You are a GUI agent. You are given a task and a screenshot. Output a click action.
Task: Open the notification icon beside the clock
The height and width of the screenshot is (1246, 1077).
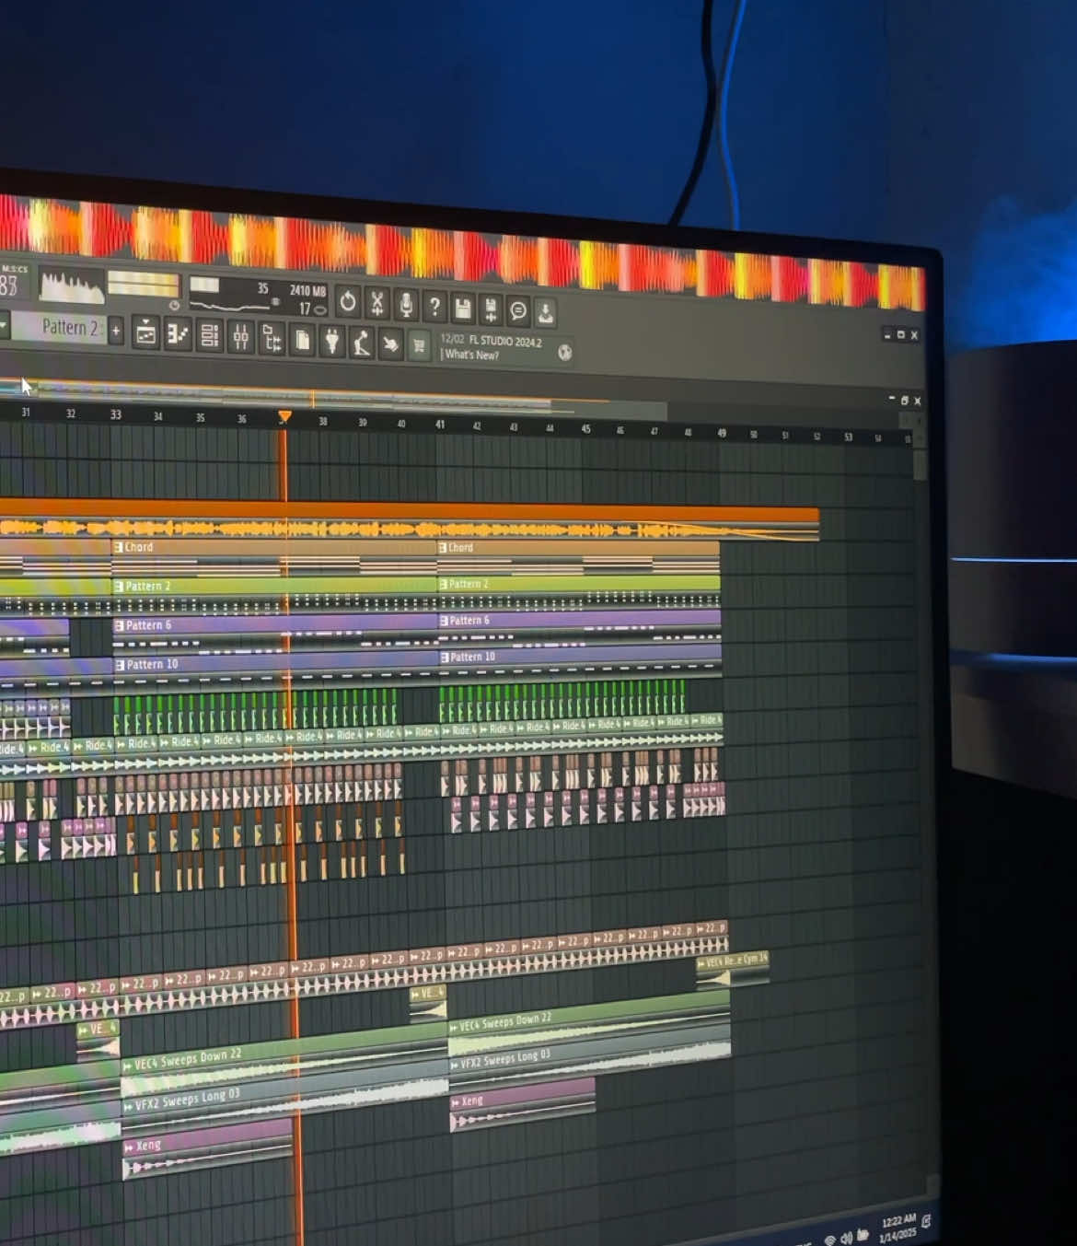[x=925, y=1222]
